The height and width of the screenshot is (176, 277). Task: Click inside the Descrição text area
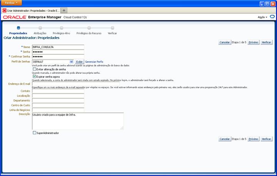(x=78, y=121)
